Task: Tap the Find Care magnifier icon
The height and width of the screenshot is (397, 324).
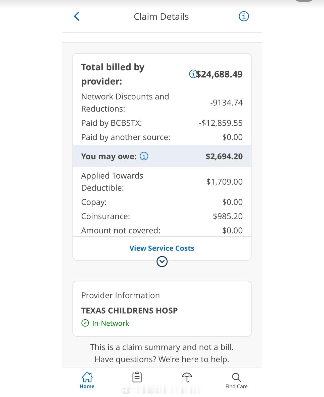Action: click(x=236, y=377)
